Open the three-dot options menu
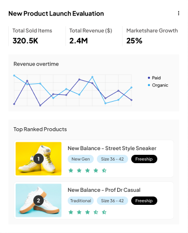 click(x=179, y=14)
